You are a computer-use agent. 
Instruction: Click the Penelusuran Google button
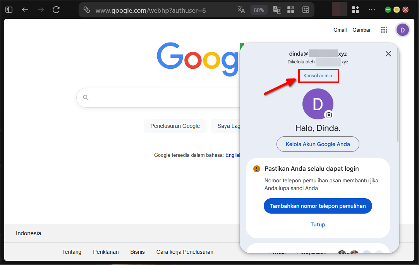tap(175, 126)
